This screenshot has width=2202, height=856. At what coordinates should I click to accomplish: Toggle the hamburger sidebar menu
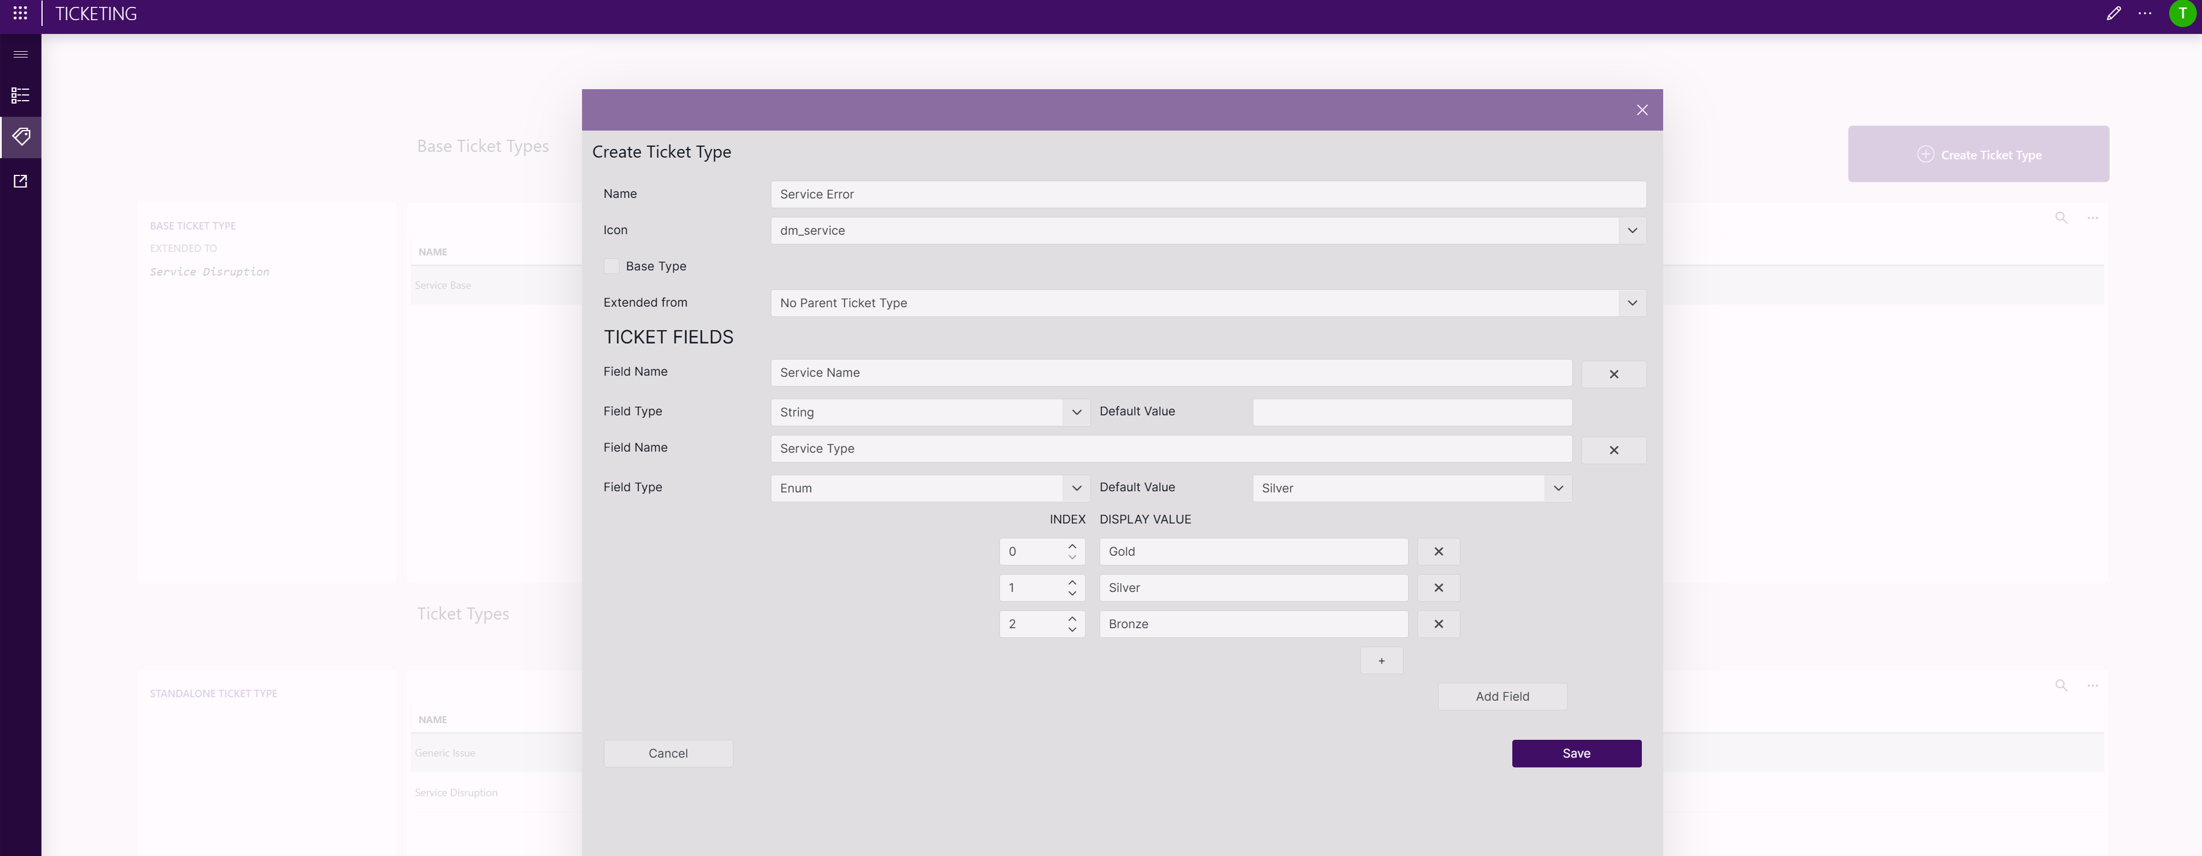pos(21,55)
